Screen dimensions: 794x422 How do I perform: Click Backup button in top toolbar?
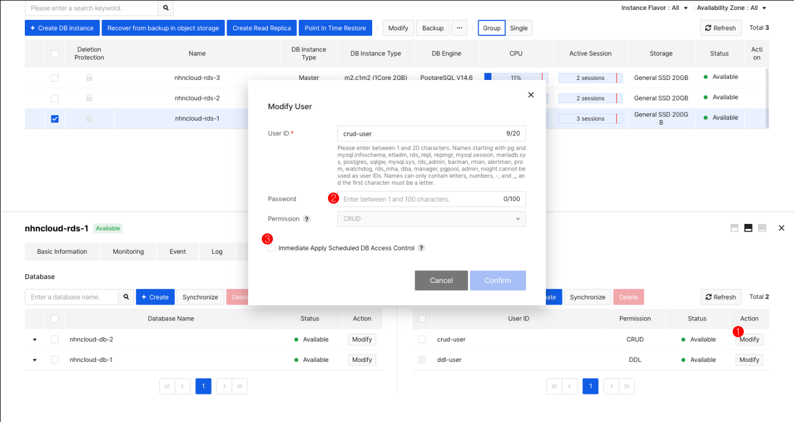[433, 28]
